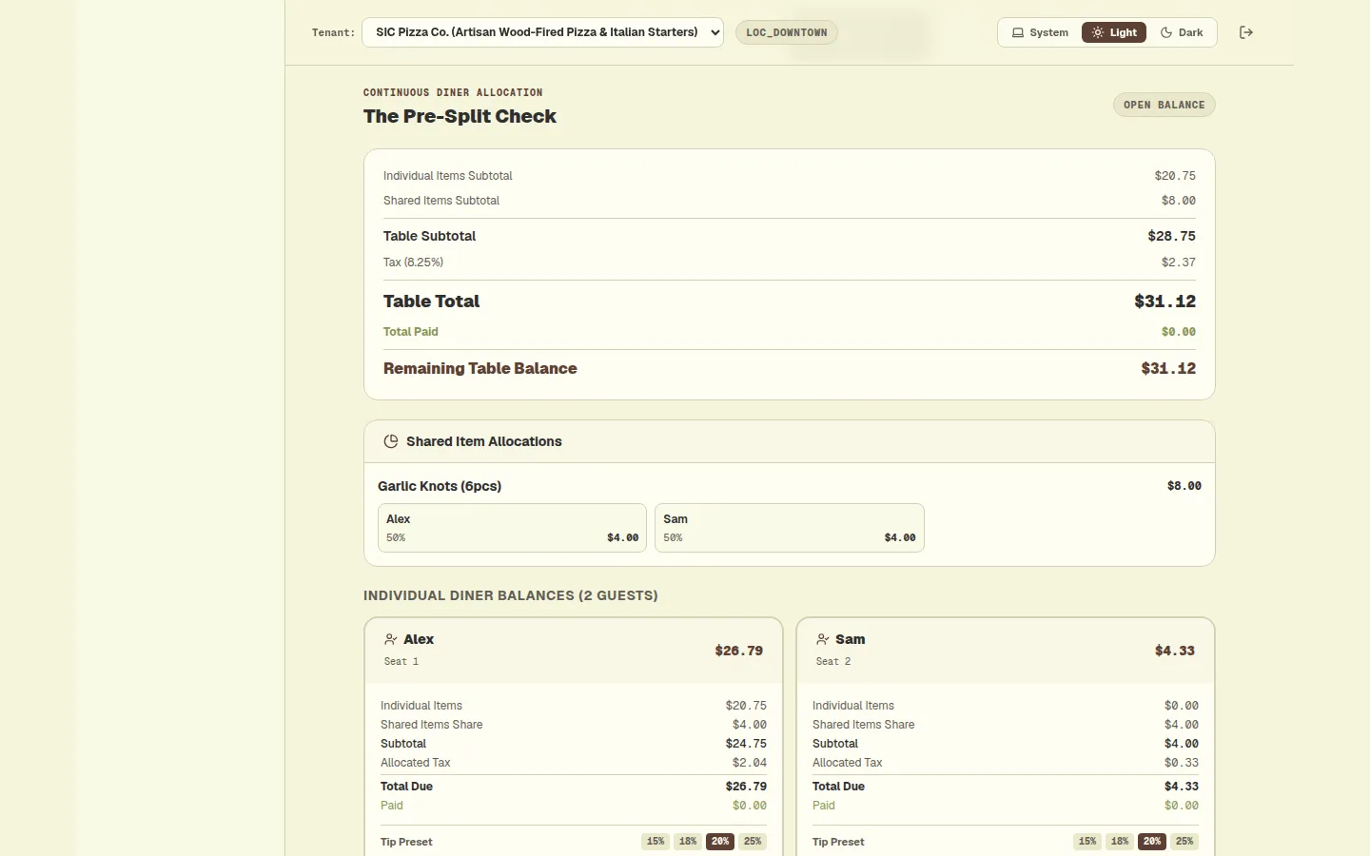Click the Table Total amount $31.12
Screen dimensions: 1370x856
[x=1165, y=302]
